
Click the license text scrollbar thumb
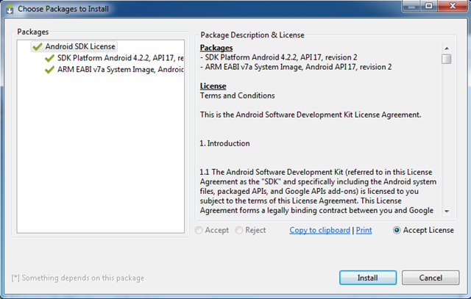click(x=447, y=59)
